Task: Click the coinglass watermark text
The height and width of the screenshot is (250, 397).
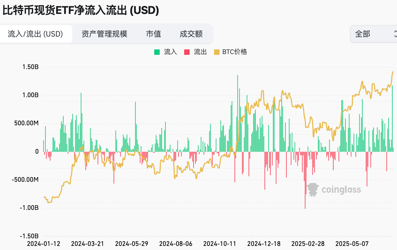Action: click(x=341, y=190)
